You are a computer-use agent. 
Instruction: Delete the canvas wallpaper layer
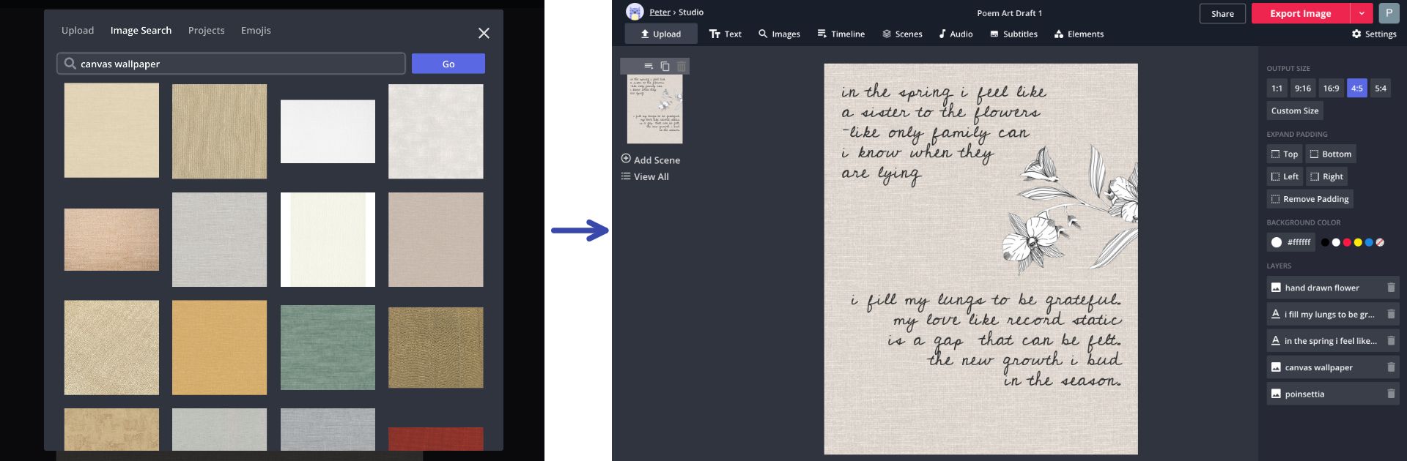click(x=1391, y=367)
